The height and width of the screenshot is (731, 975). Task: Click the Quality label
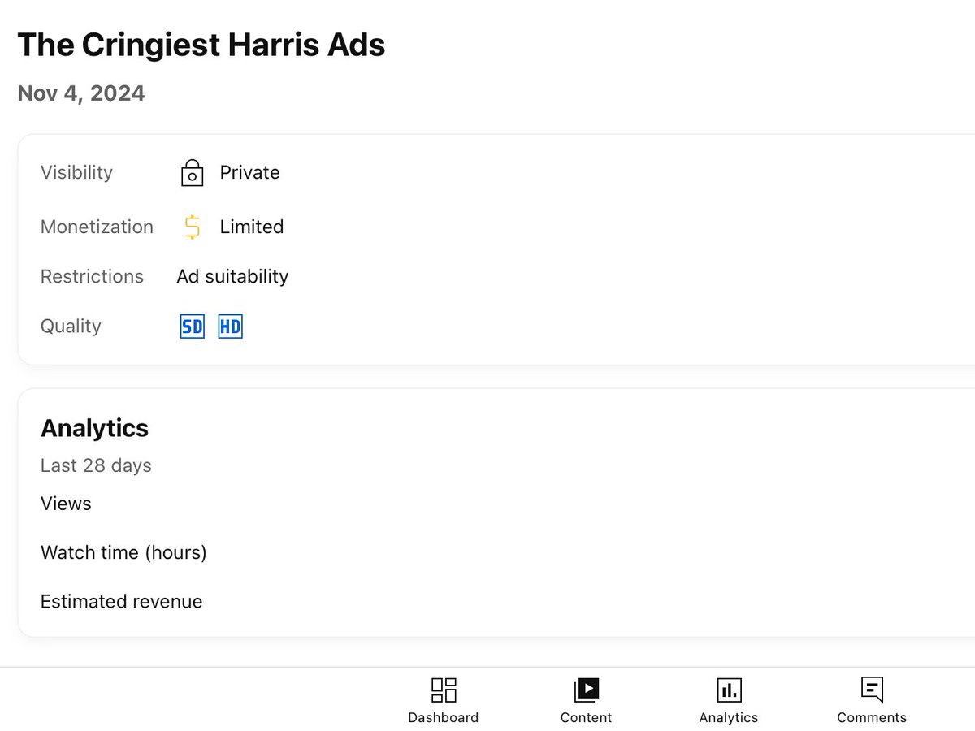coord(71,327)
